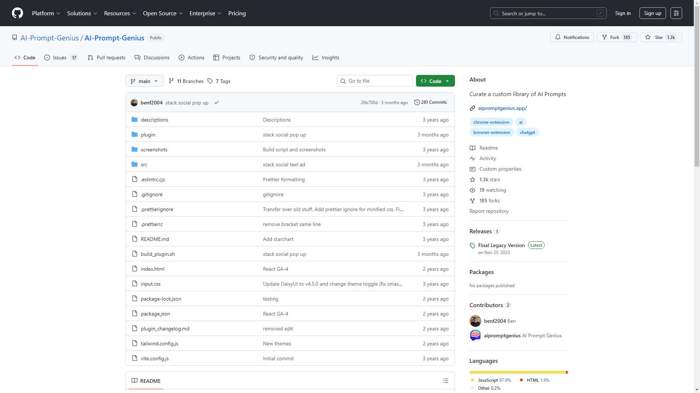Screen dimensions: 700x393
Task: Click the plugin folder icon
Action: (x=135, y=135)
